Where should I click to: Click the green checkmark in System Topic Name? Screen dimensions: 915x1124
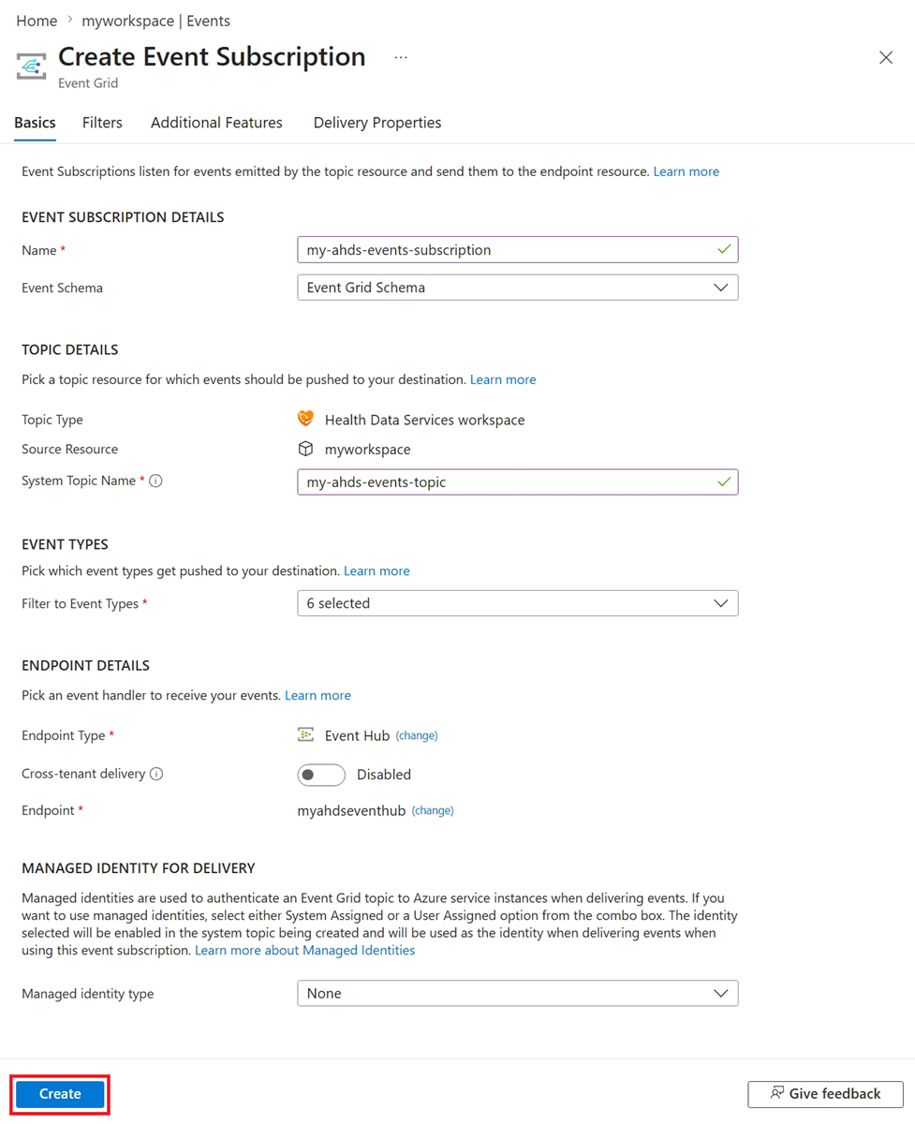coord(723,481)
